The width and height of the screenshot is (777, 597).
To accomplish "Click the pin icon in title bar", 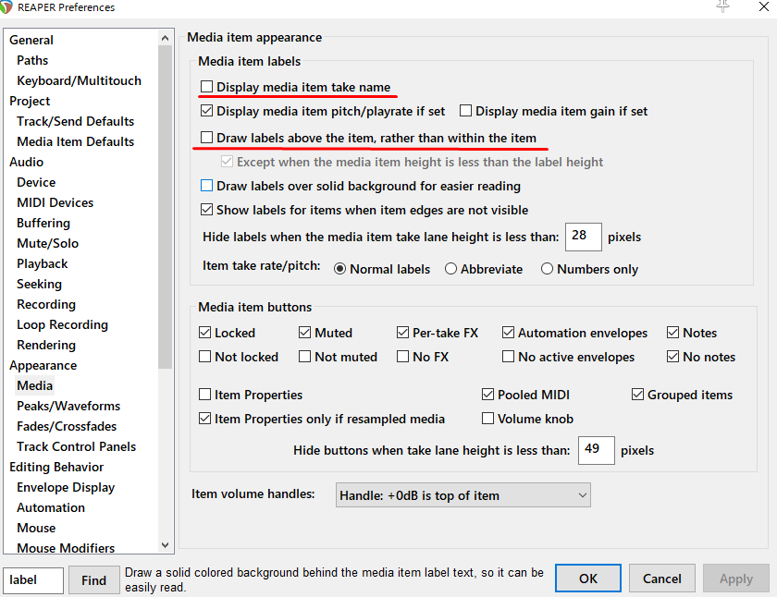I will (x=723, y=6).
